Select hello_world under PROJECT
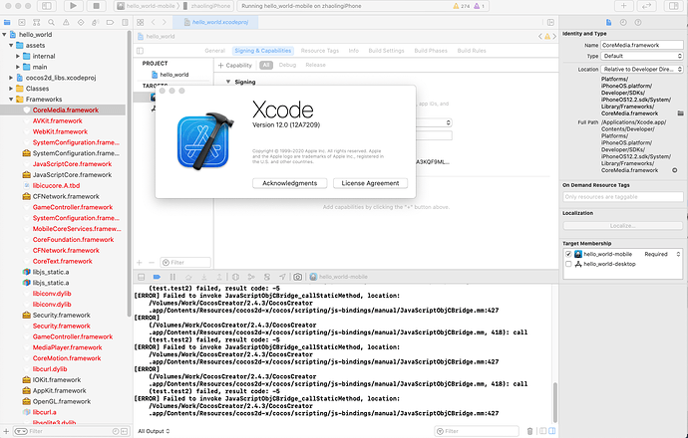 click(174, 75)
